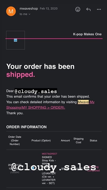Screen dimensions: 107x190
Task: Reply using the curved arrow icon
Action: [88, 9]
